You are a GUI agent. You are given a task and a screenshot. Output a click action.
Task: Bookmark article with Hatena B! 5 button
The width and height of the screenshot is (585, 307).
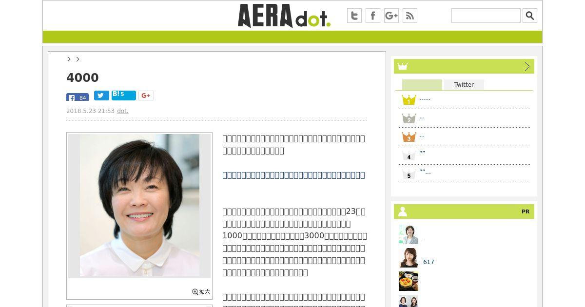(x=124, y=96)
